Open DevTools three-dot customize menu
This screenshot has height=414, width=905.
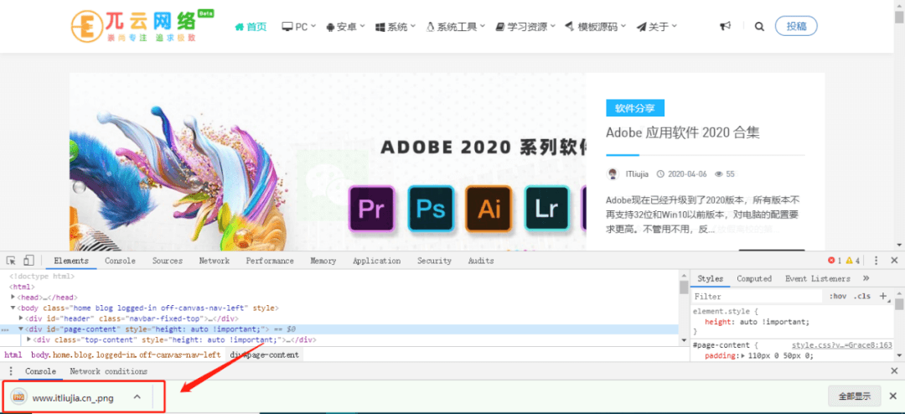point(877,261)
